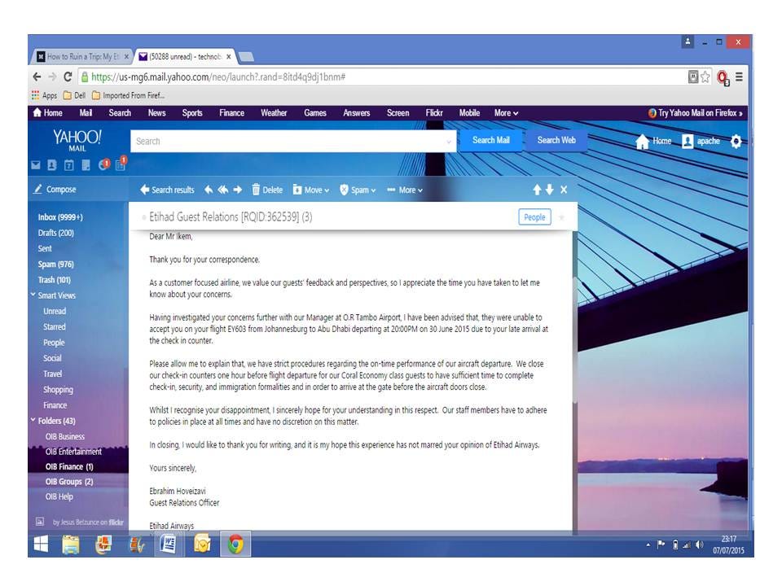Image resolution: width=782 pixels, height=586 pixels.
Task: Collapse the Folders (43) section
Action: click(x=33, y=421)
